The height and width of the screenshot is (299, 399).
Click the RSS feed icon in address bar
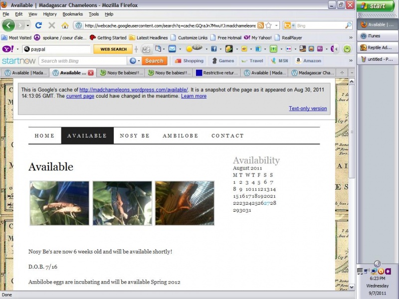tap(260, 25)
